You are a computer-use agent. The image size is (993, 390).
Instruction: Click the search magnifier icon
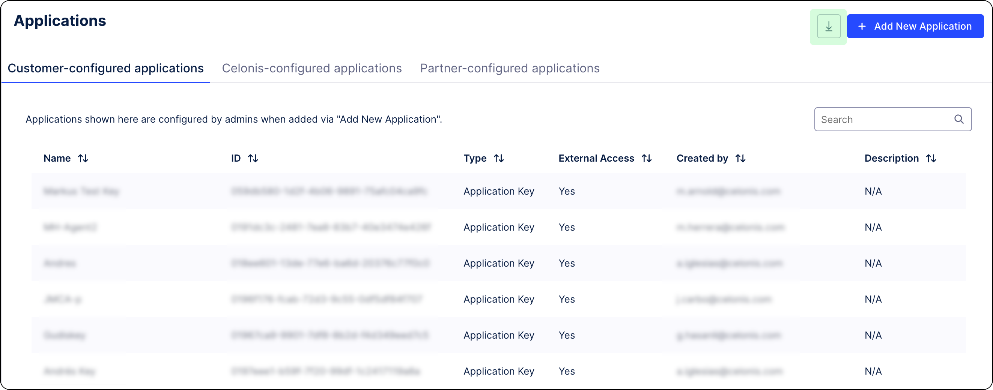(959, 119)
